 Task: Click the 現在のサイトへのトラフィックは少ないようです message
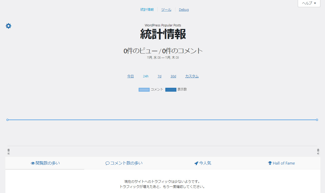(x=162, y=181)
